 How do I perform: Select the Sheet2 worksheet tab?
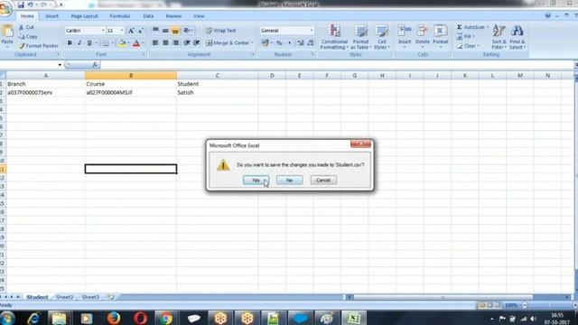[x=65, y=297]
